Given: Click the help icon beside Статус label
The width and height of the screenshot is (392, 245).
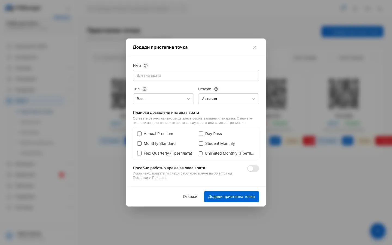Looking at the screenshot, I should [216, 89].
